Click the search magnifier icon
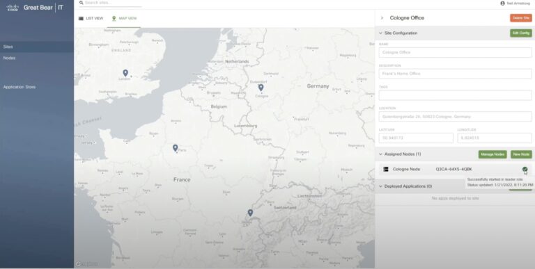The width and height of the screenshot is (535, 269). [82, 3]
